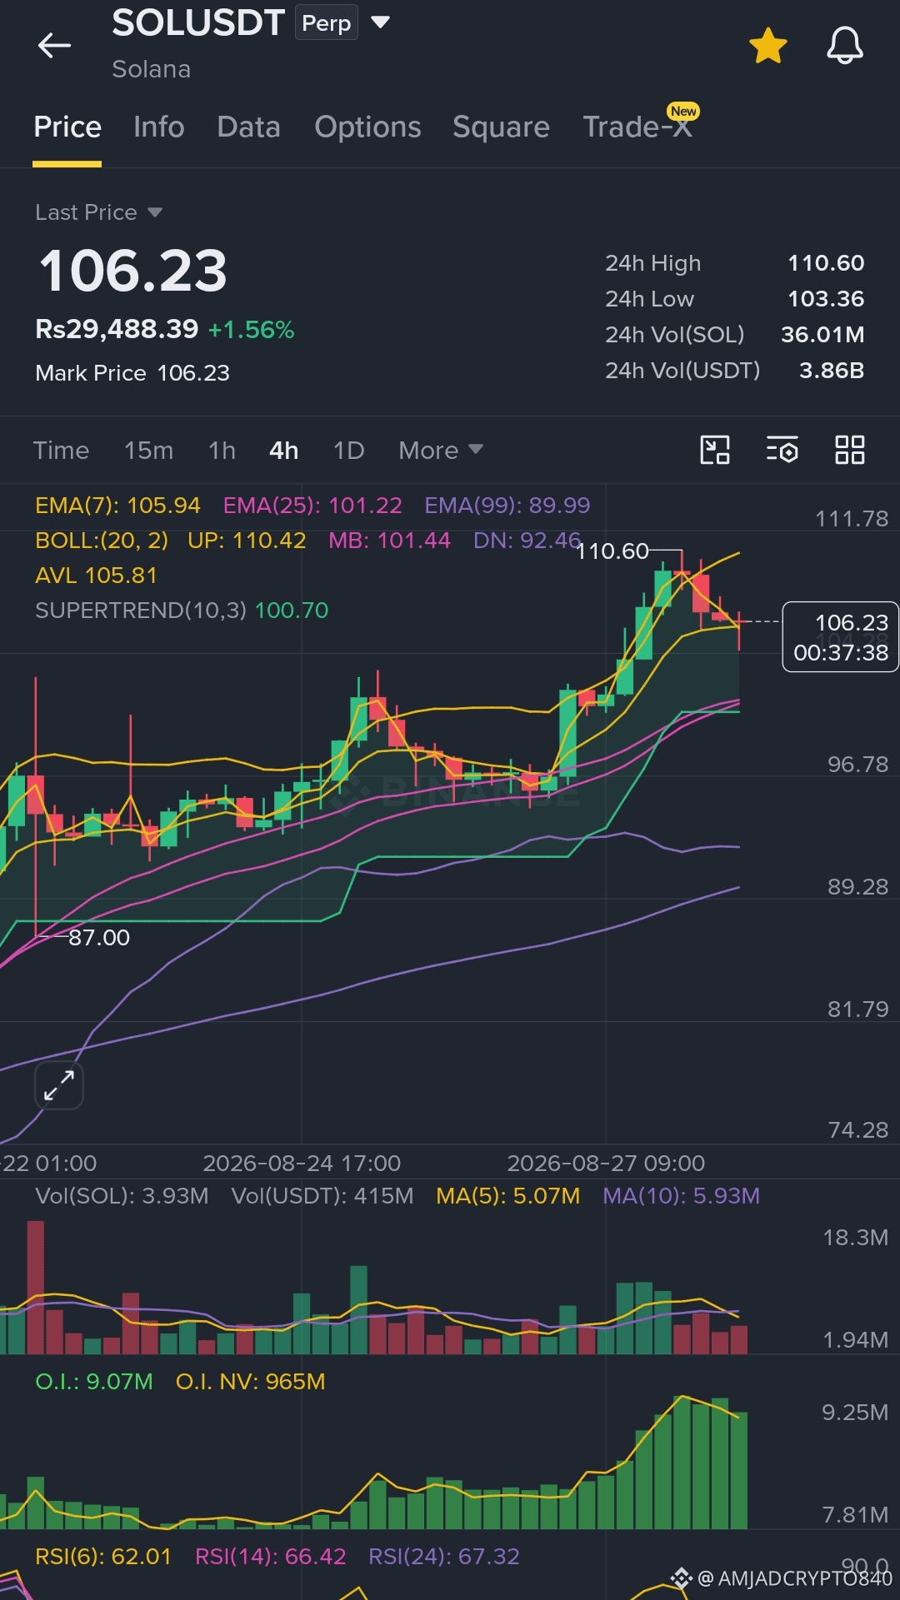Select the Time chart interval
This screenshot has height=1600, width=900.
pos(61,451)
